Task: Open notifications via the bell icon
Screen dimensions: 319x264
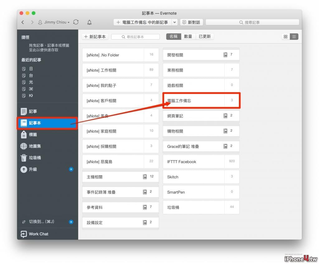Action: 89,22
